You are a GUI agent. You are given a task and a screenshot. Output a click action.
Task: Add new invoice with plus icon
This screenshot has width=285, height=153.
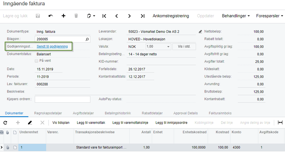[x=63, y=16]
